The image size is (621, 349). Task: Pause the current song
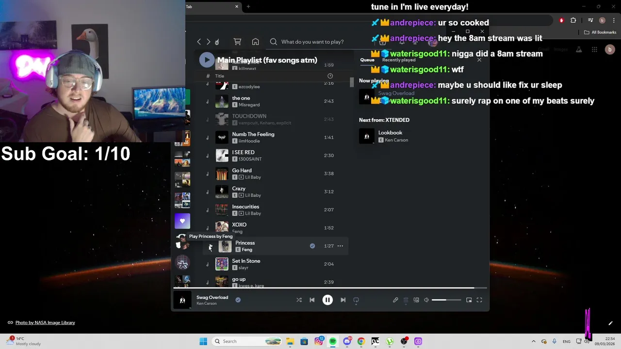tap(327, 300)
